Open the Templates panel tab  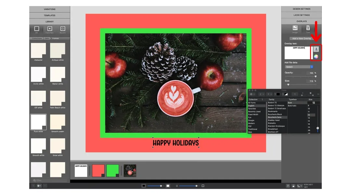50,16
